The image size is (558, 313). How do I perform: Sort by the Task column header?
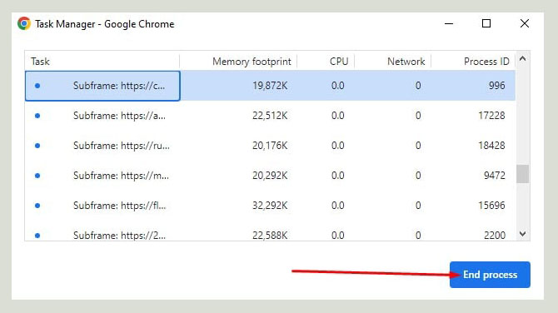click(x=40, y=62)
